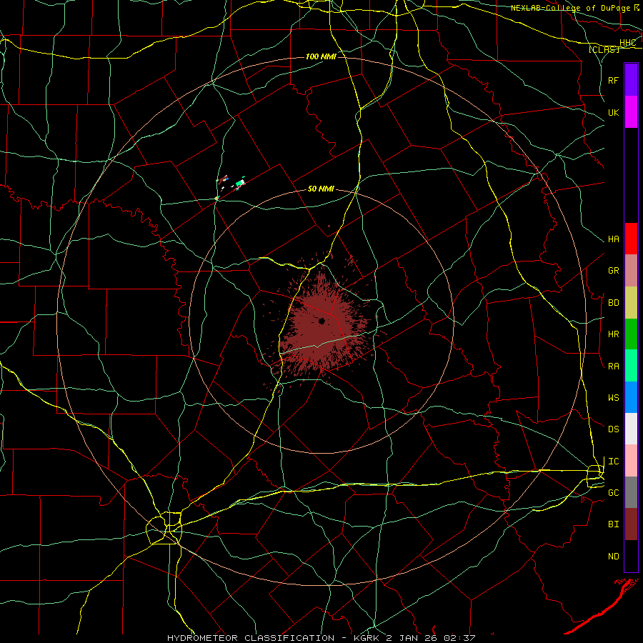Click the ND legend label
Viewport: 643px width, 643px height.
tap(614, 557)
